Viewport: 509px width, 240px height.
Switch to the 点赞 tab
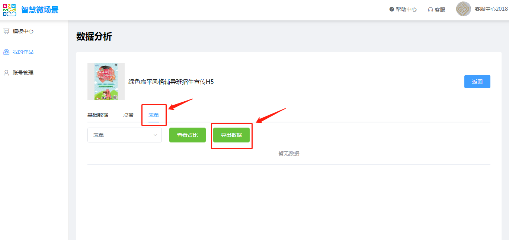[x=128, y=115]
